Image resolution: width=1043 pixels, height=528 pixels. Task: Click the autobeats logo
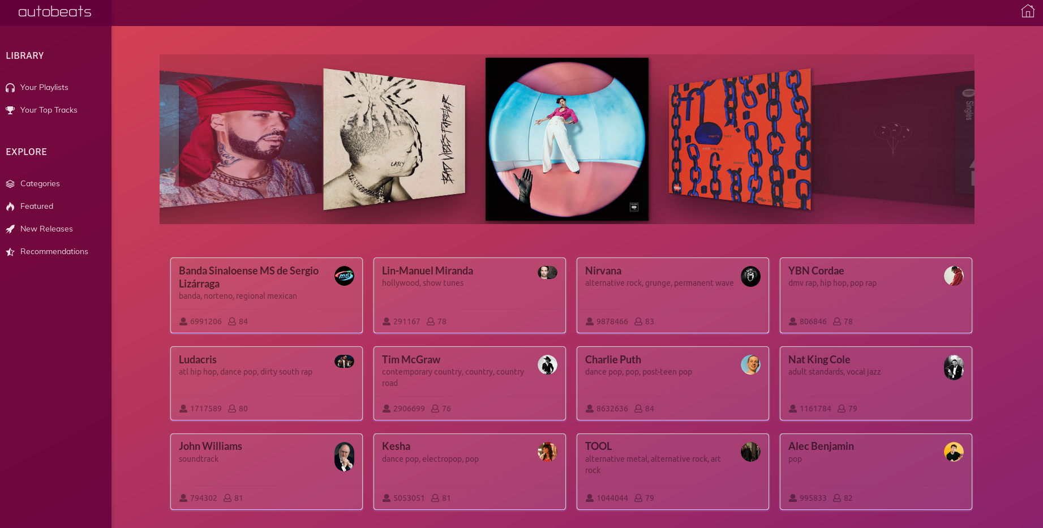click(x=55, y=11)
